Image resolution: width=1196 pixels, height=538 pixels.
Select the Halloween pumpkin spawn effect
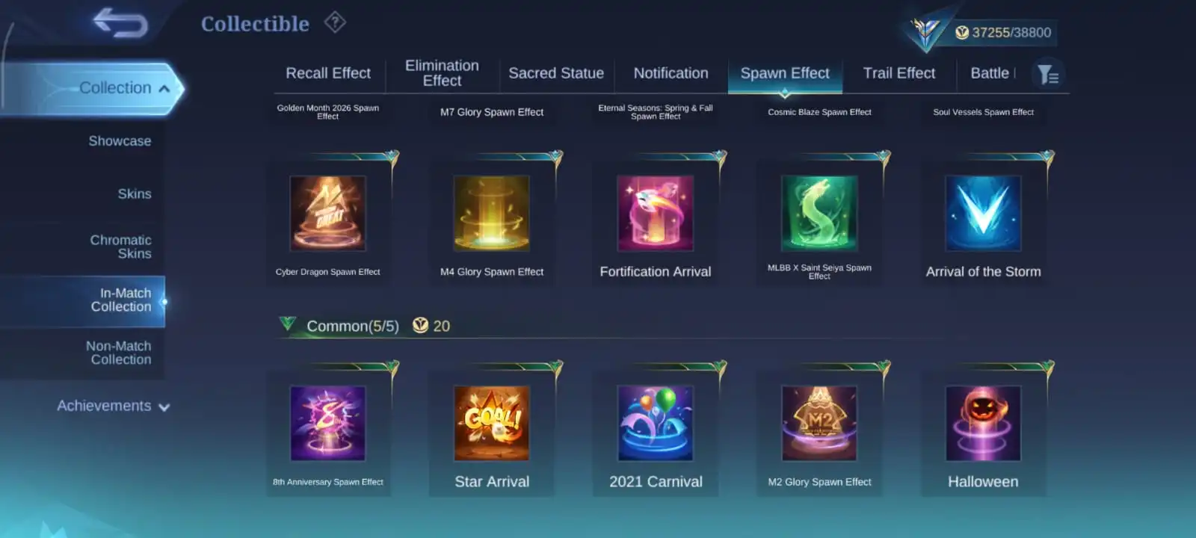pyautogui.click(x=983, y=423)
